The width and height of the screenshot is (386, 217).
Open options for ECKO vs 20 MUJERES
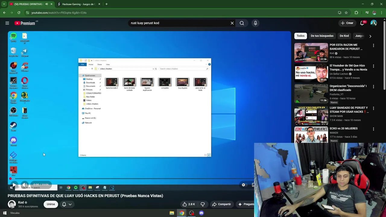tap(373, 129)
